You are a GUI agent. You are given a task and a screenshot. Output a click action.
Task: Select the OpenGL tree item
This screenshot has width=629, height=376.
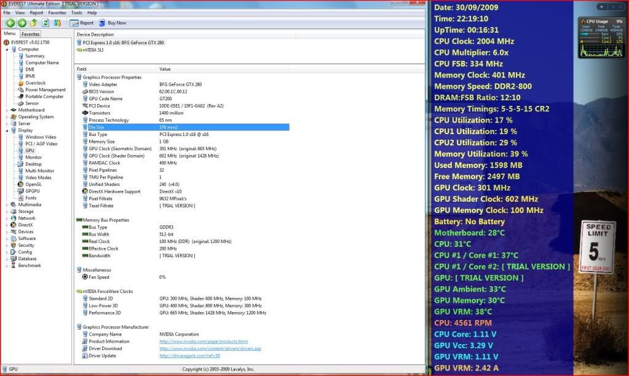tap(33, 184)
